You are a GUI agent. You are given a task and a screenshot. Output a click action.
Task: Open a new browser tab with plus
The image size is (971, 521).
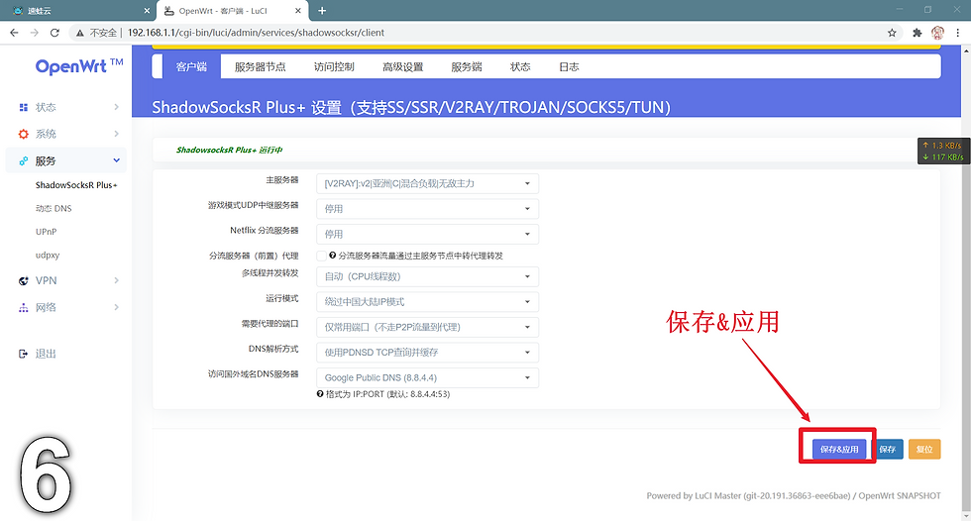click(x=322, y=11)
